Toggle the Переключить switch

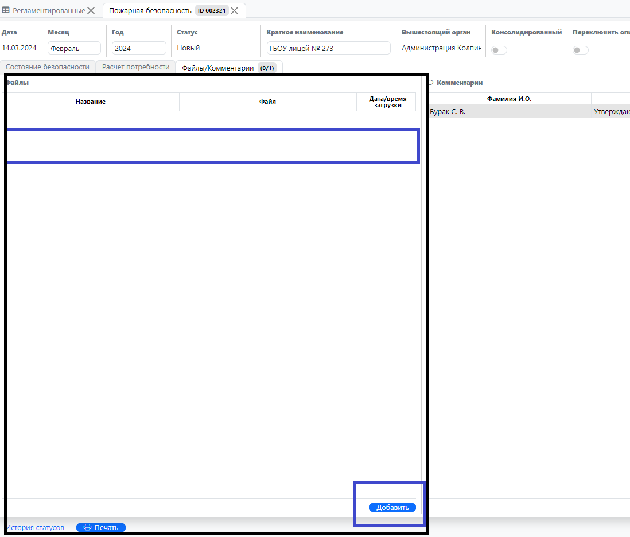580,50
